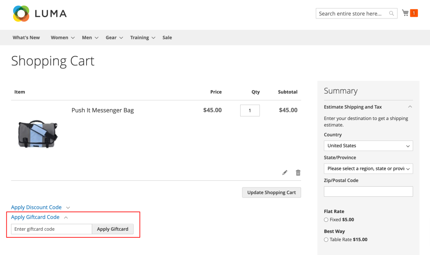Expand the Apply Discount Code section
The height and width of the screenshot is (255, 430).
pyautogui.click(x=40, y=207)
